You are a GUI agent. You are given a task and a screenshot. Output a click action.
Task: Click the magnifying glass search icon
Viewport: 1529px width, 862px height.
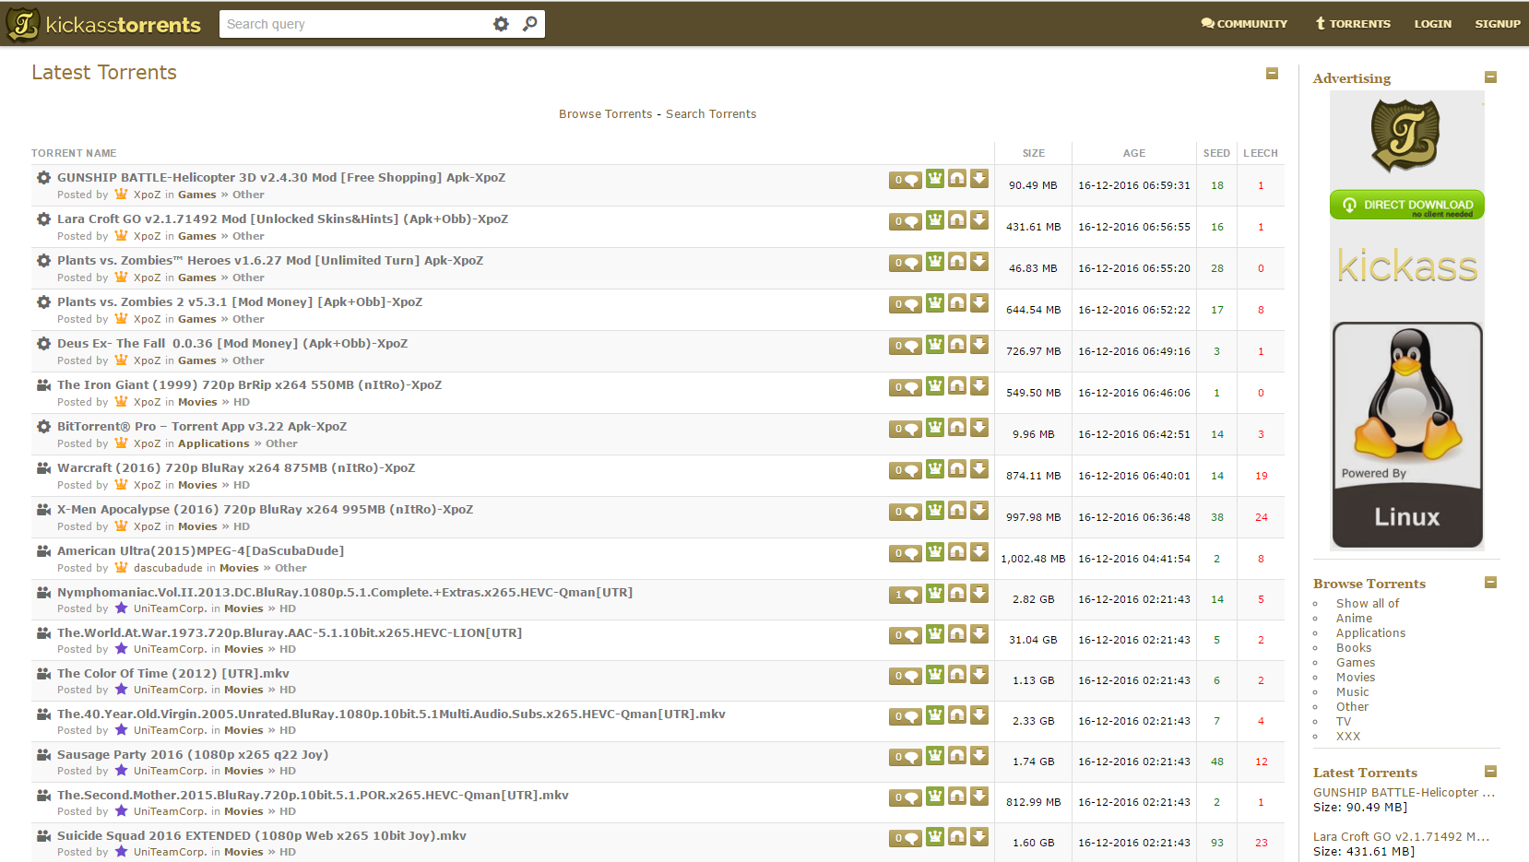pyautogui.click(x=530, y=23)
